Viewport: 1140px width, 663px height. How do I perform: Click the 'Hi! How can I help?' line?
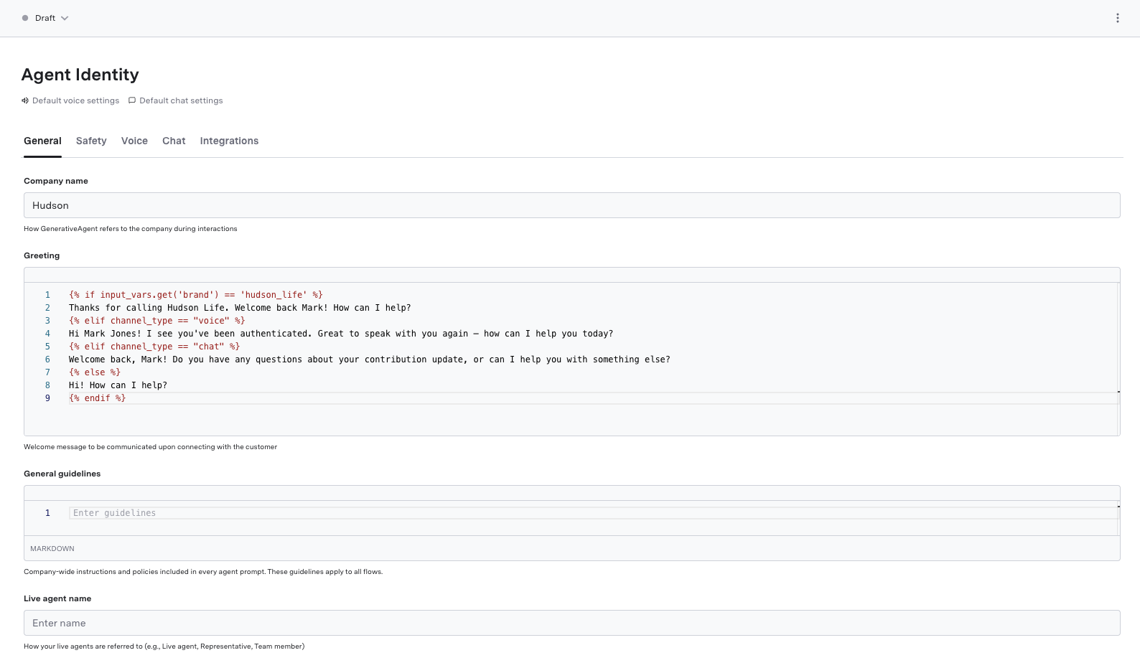[118, 385]
